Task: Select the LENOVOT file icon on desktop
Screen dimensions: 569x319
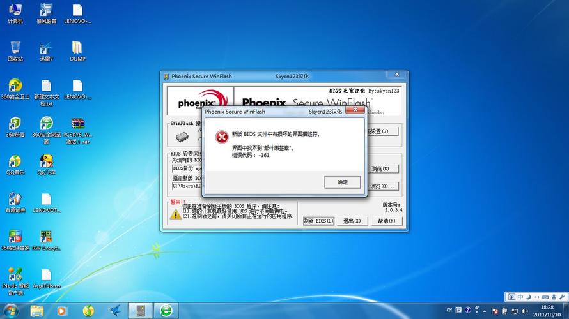Action: pos(47,203)
